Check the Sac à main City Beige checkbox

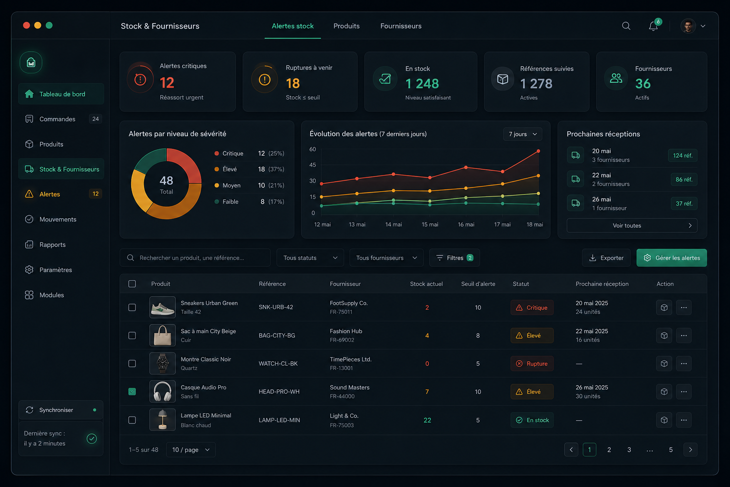coord(132,336)
